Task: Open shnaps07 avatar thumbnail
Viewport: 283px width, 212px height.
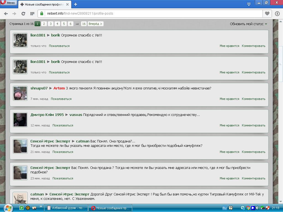Action: [20, 93]
